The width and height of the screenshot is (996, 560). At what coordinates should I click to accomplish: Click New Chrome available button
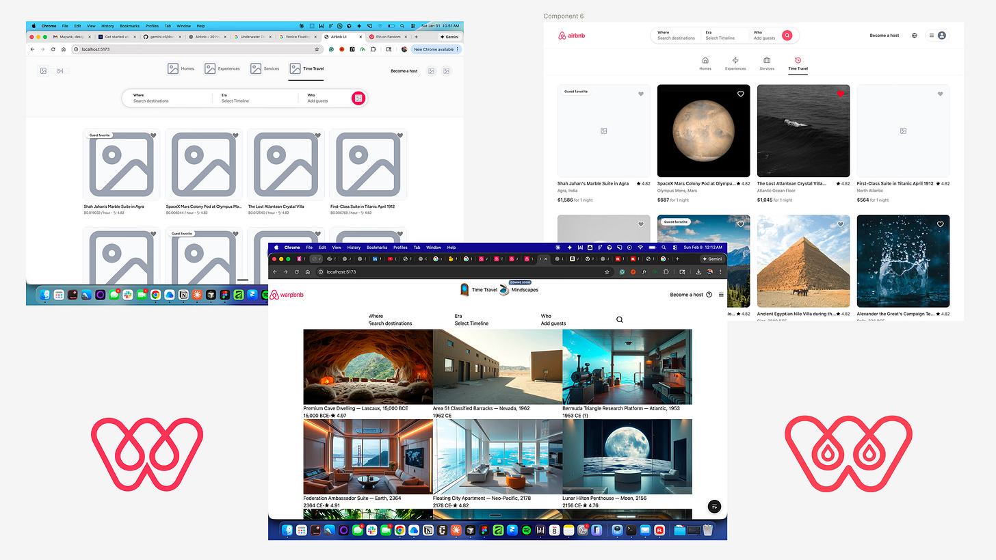point(437,49)
